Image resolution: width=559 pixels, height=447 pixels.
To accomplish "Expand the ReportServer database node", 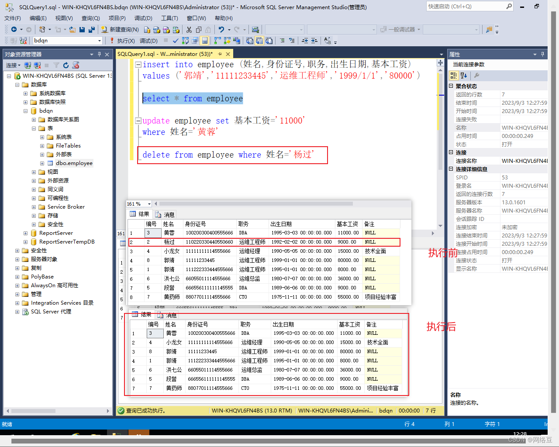I will 25,233.
